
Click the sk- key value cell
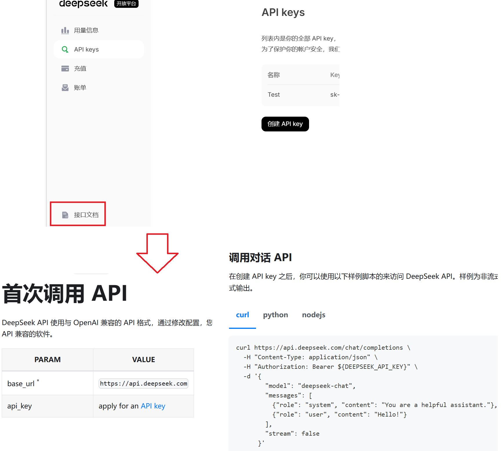pos(335,95)
